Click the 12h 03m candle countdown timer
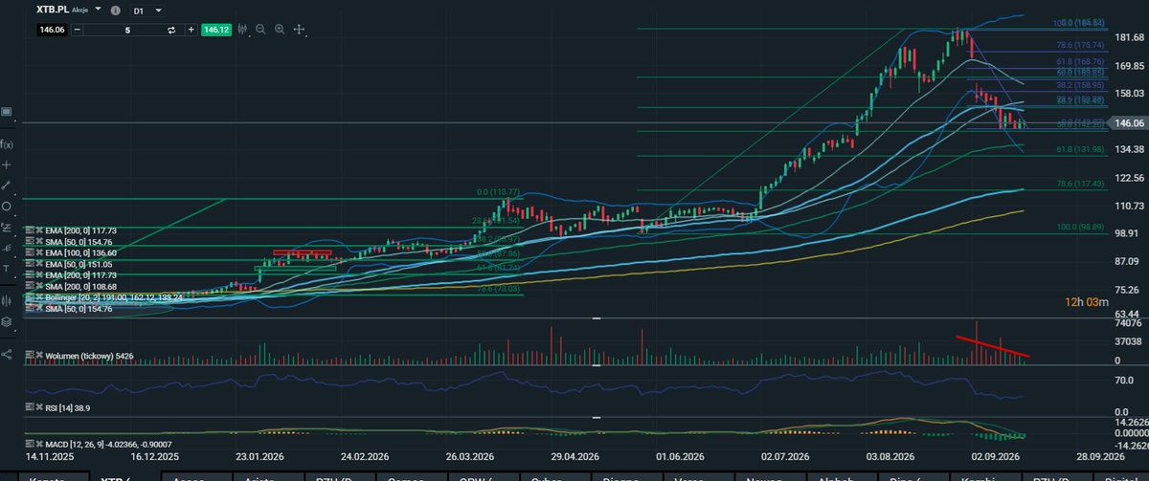The image size is (1149, 481). tap(1087, 302)
